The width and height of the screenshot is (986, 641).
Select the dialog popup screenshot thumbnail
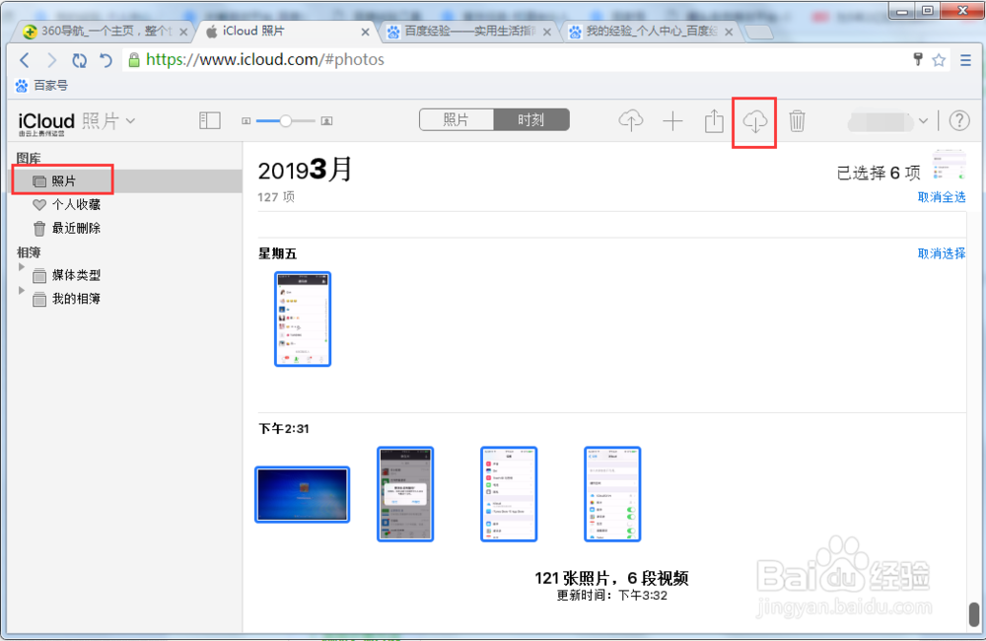[405, 494]
